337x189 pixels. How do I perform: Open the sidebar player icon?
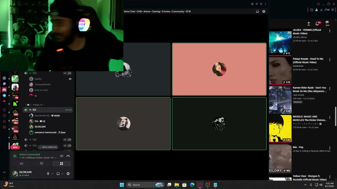point(4,110)
